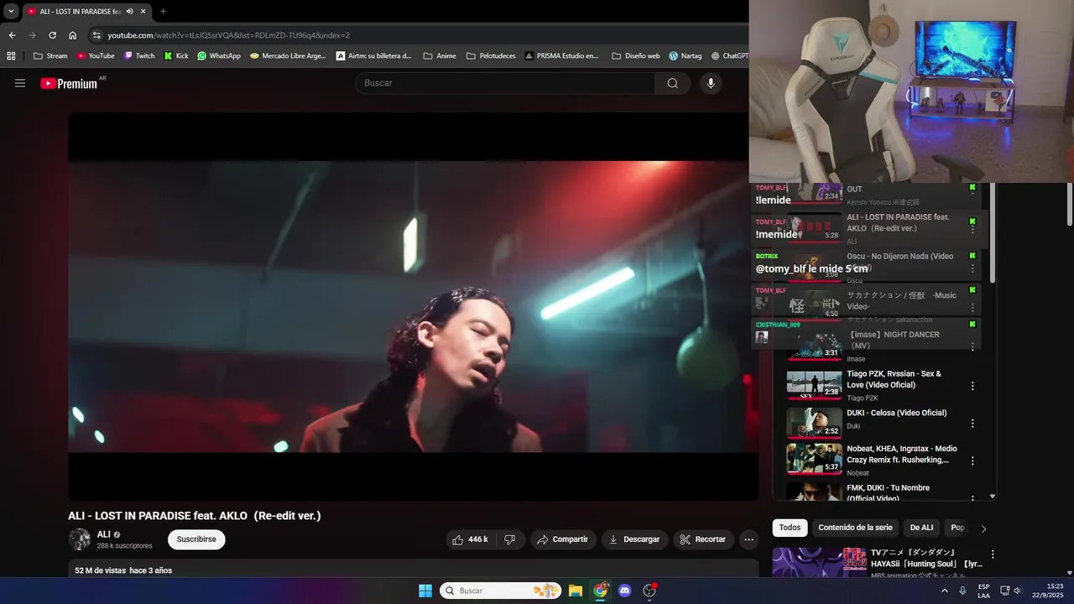Mute the ALI - LOST IN PARADISE tab audio
Image resolution: width=1074 pixels, height=604 pixels.
(x=130, y=11)
